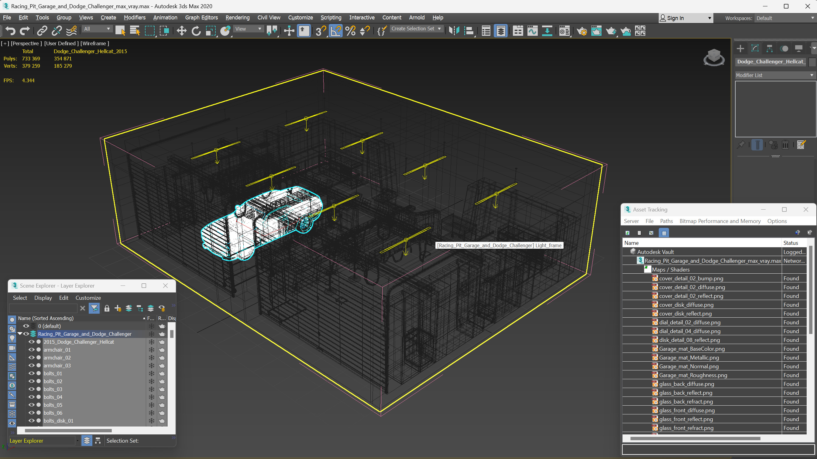Click Remove Modifier trash icon
Viewport: 817px width, 459px height.
tap(785, 145)
